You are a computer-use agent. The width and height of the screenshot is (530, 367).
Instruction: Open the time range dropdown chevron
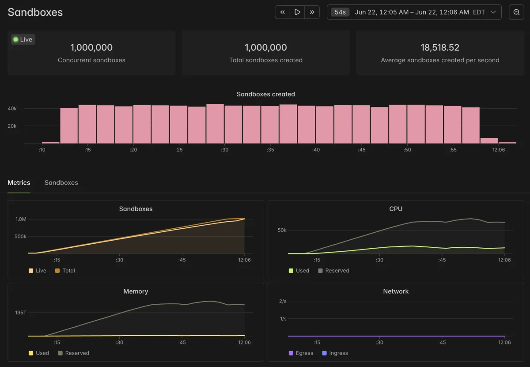(x=493, y=12)
